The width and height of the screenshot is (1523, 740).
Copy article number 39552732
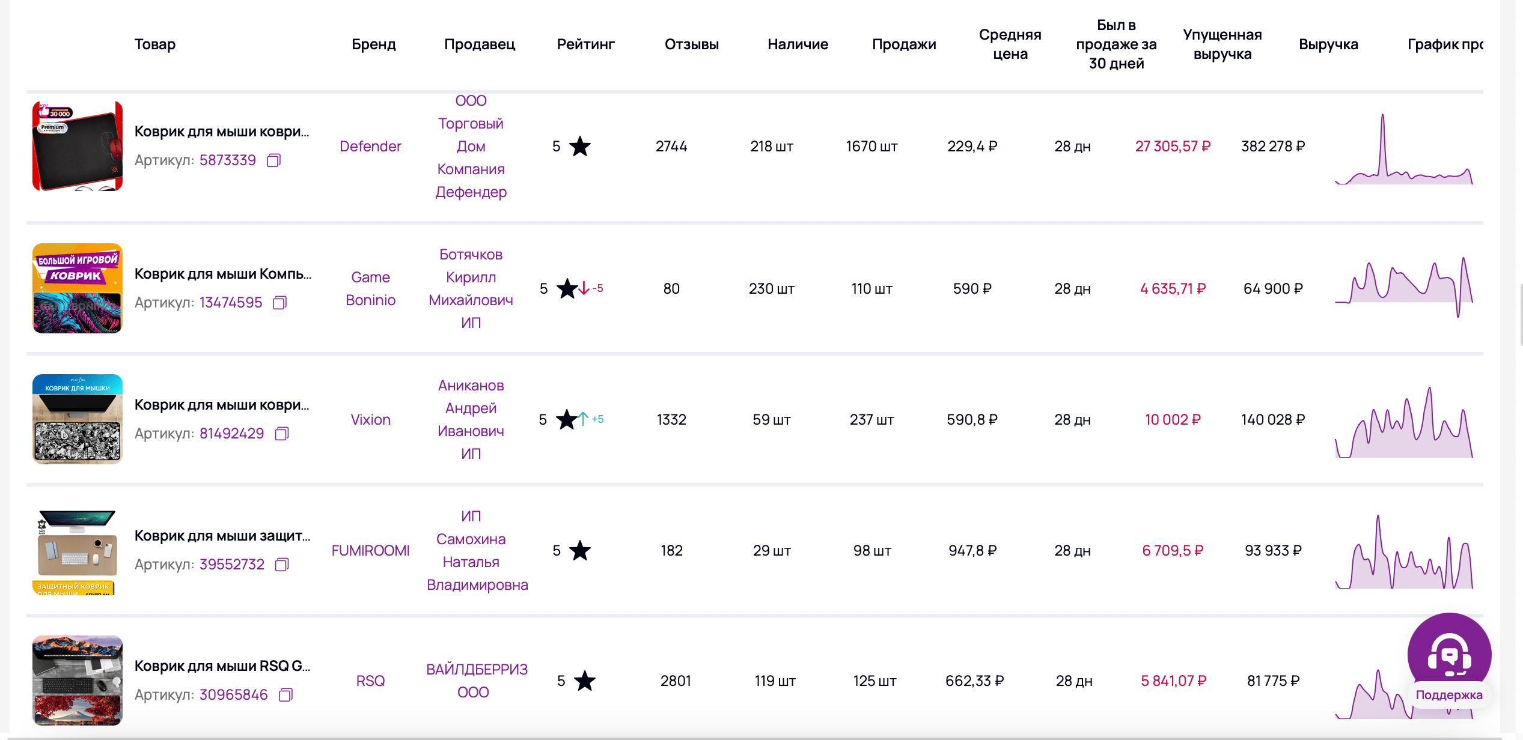click(x=281, y=565)
